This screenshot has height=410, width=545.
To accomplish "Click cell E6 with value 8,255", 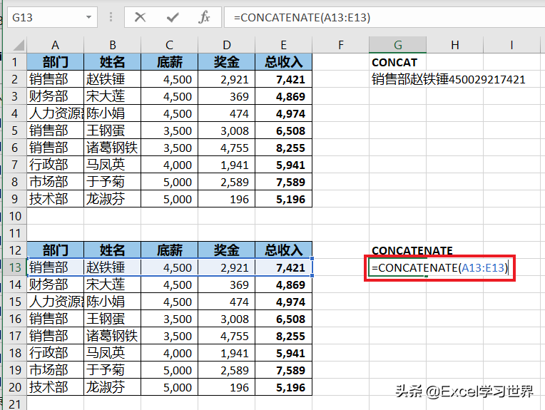I will coord(284,148).
